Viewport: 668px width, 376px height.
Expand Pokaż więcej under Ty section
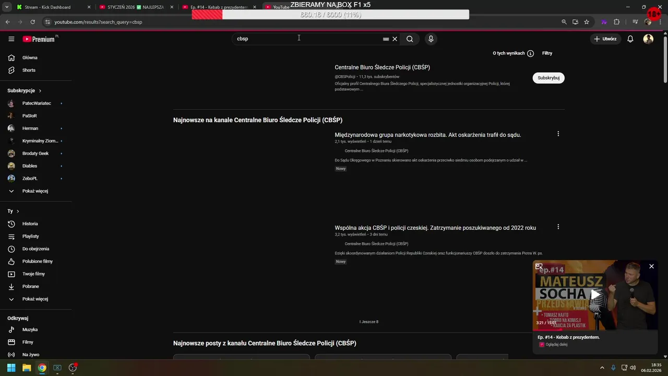34,299
